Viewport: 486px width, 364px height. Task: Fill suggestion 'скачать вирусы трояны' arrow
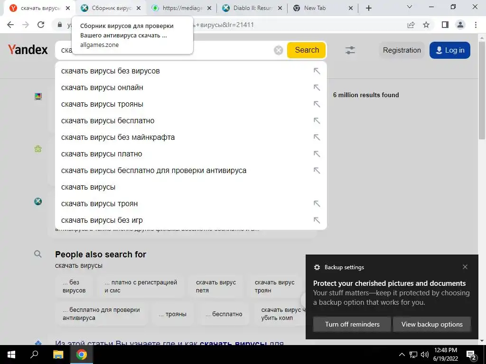point(317,104)
